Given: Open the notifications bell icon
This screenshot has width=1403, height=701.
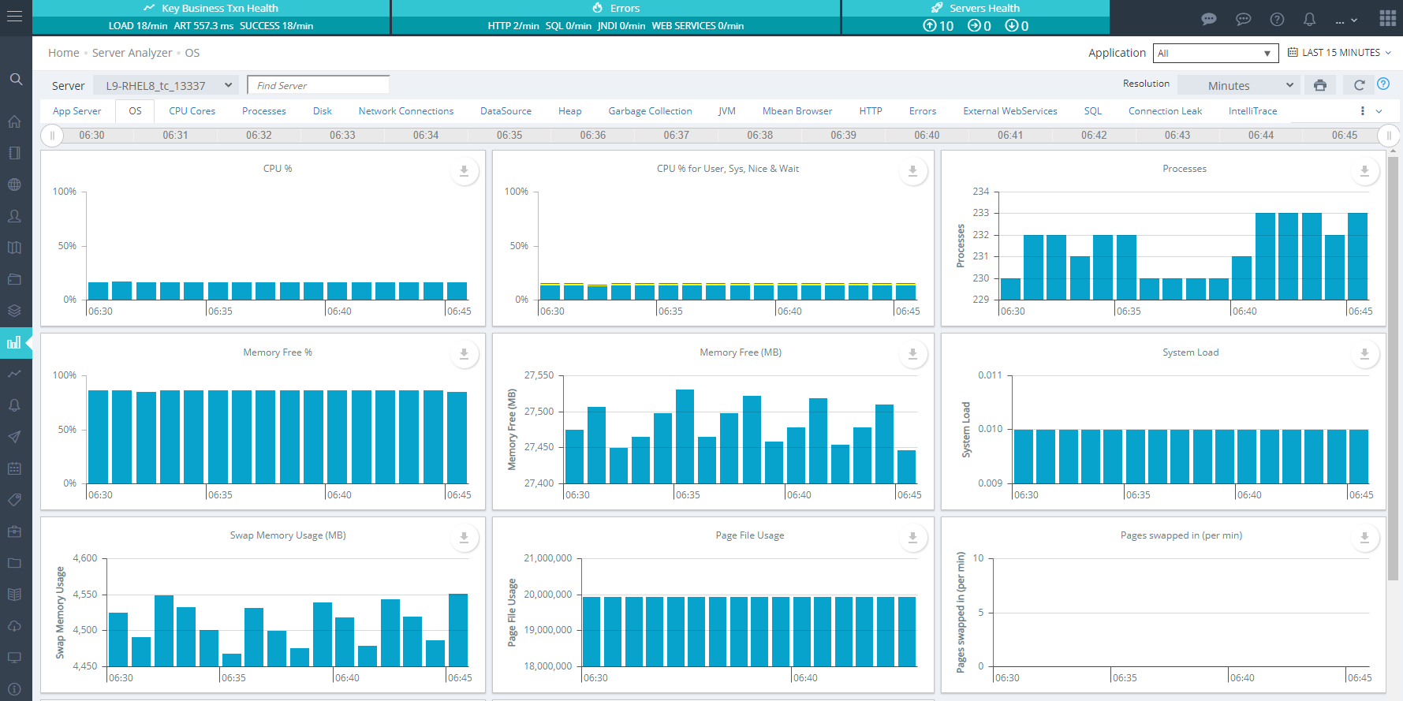Looking at the screenshot, I should click(1309, 19).
